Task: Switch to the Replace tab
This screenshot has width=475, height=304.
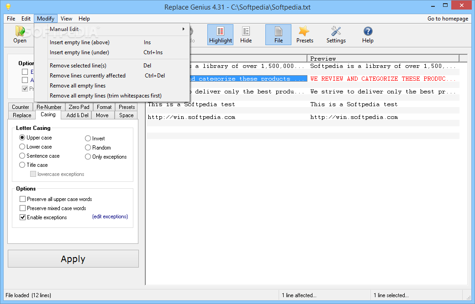Action: pyautogui.click(x=22, y=115)
